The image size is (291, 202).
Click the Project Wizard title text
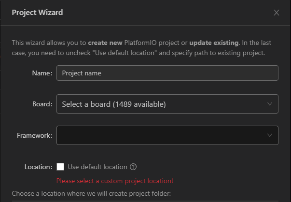[x=37, y=13]
